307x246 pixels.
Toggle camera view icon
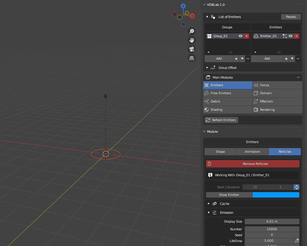click(x=192, y=49)
